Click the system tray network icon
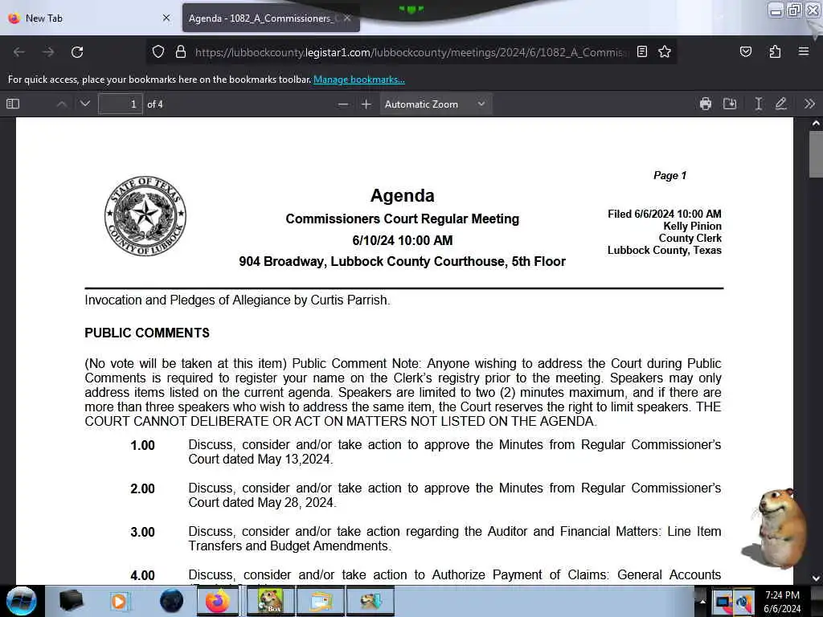This screenshot has width=823, height=617. [x=743, y=602]
